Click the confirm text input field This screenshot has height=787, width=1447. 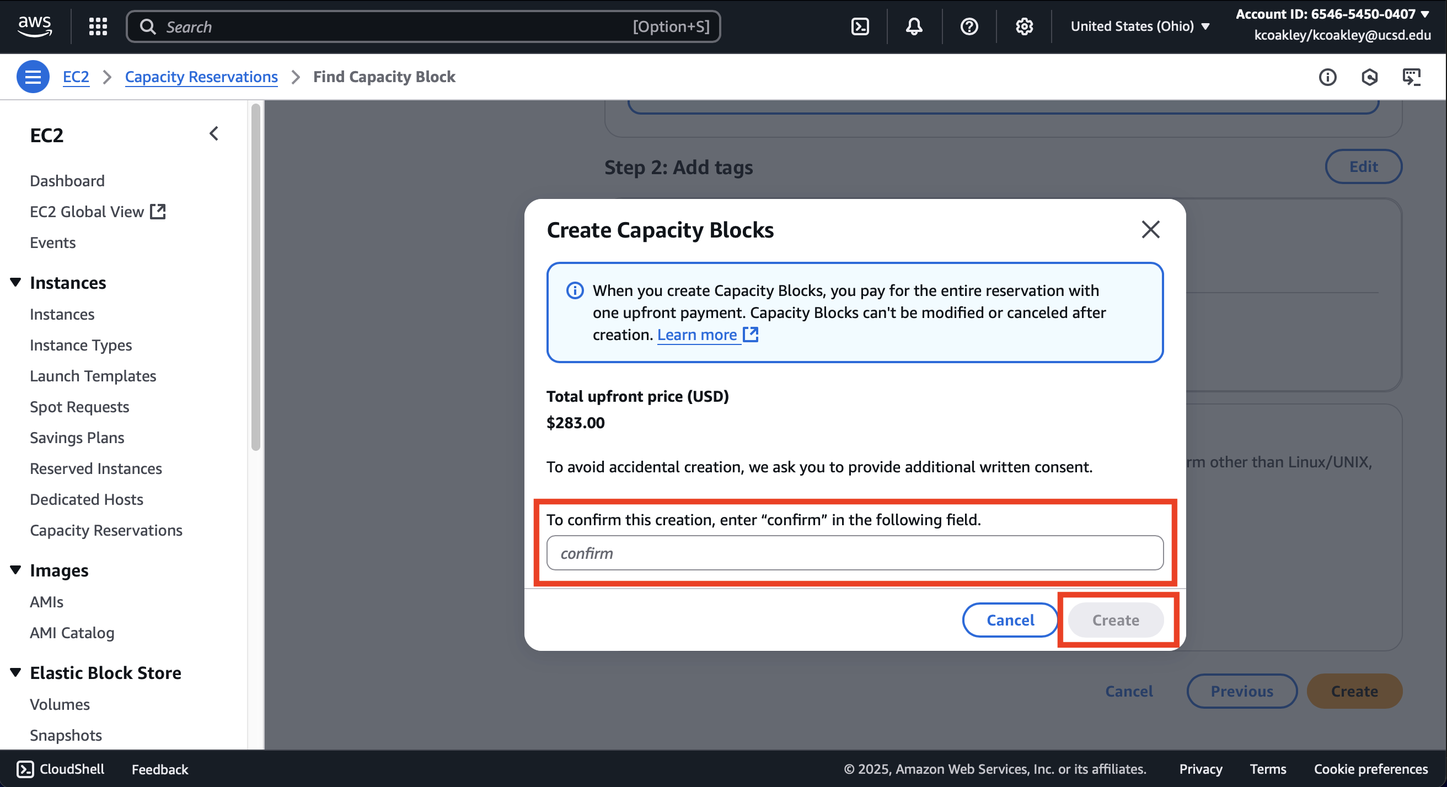pyautogui.click(x=854, y=553)
